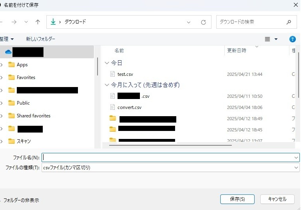Select the Public folder
Image resolution: width=301 pixels, height=210 pixels.
[x=23, y=103]
